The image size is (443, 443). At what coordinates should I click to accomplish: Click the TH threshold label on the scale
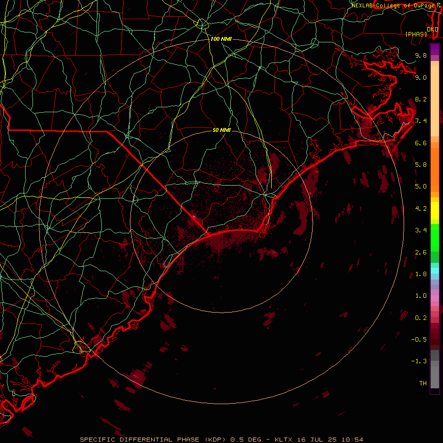coord(423,383)
